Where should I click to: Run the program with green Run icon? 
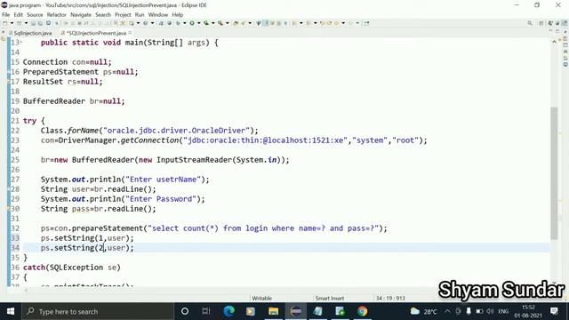coord(192,23)
